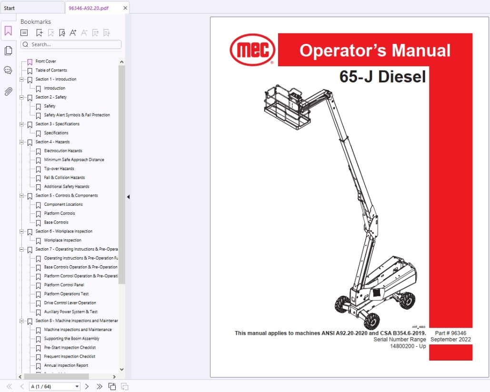Go to last page button
The width and height of the screenshot is (490, 392).
[x=100, y=387]
